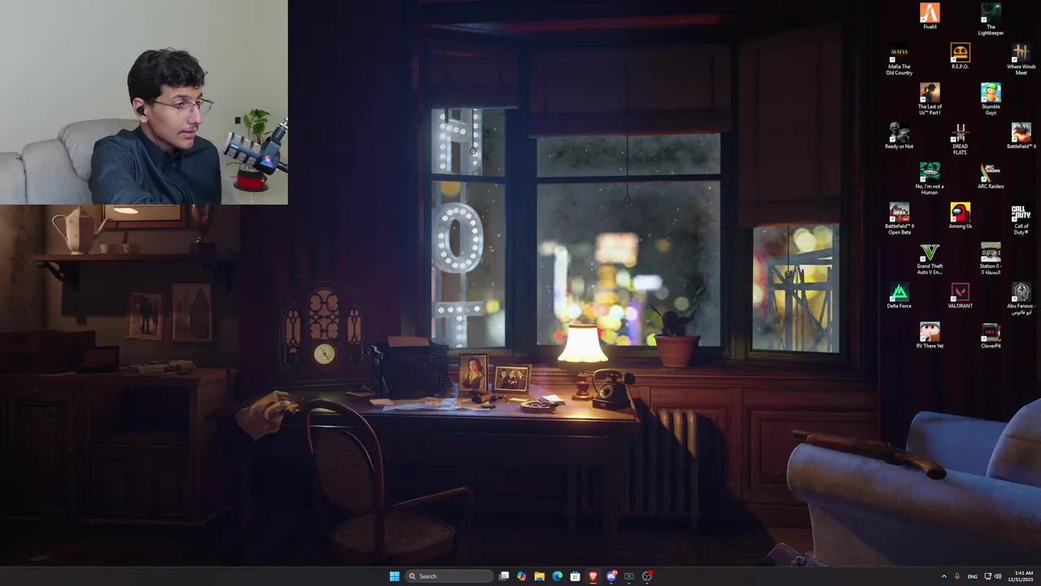Select the No, I'm not a Human shortcut

[x=930, y=179]
